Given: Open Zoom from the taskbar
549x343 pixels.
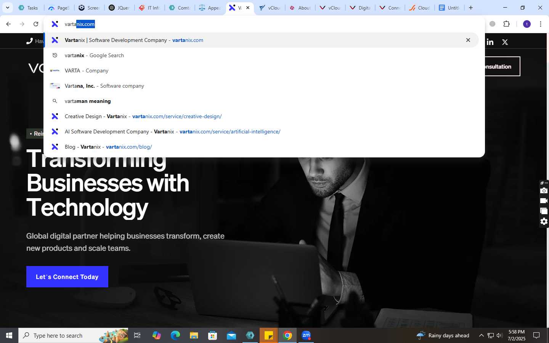Looking at the screenshot, I should (x=306, y=335).
